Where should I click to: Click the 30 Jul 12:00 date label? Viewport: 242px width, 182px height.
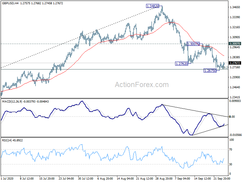pyautogui.click(x=86, y=179)
